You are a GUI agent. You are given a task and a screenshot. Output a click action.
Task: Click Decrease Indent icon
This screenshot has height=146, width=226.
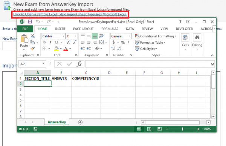(83, 49)
